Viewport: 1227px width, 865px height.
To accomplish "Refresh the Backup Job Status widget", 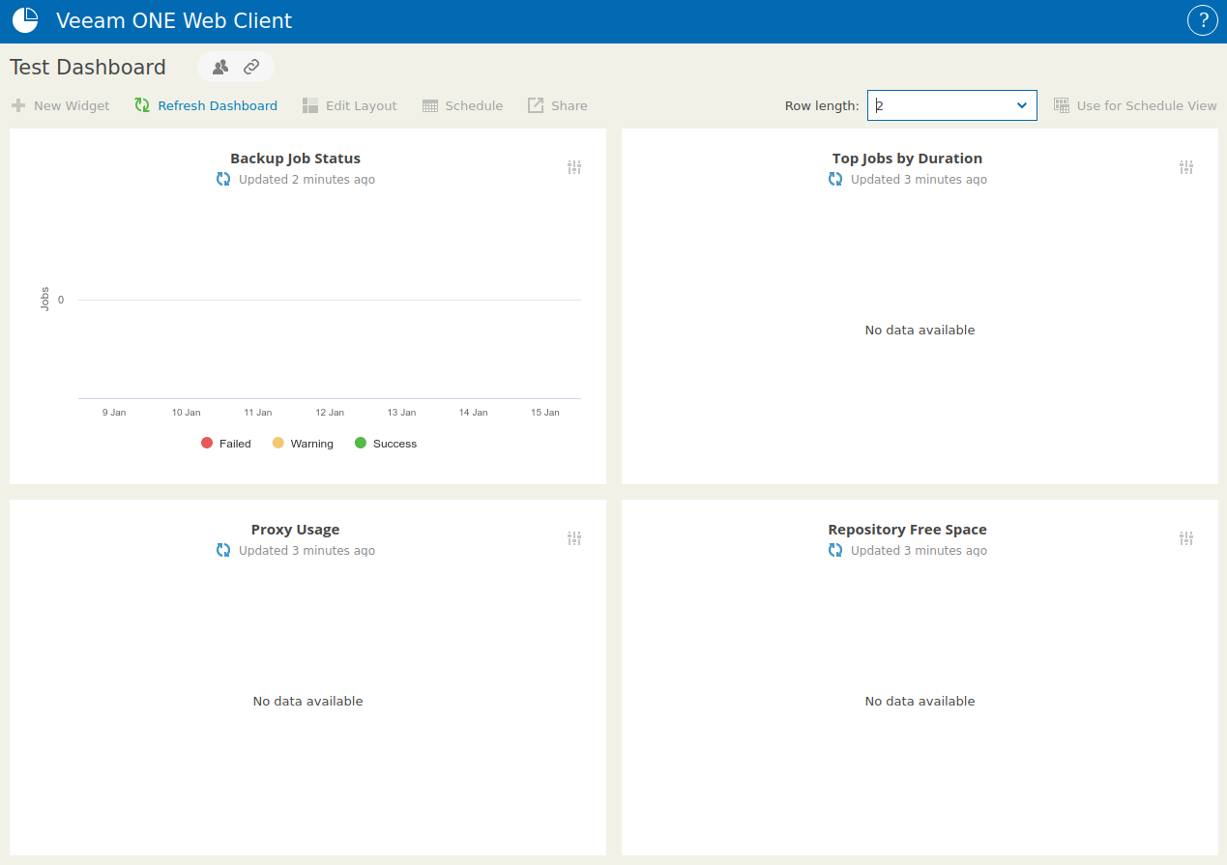I will [x=223, y=179].
